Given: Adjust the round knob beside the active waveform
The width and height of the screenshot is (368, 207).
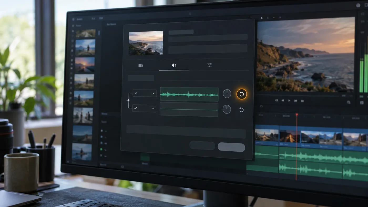Looking at the screenshot, I should tap(227, 94).
